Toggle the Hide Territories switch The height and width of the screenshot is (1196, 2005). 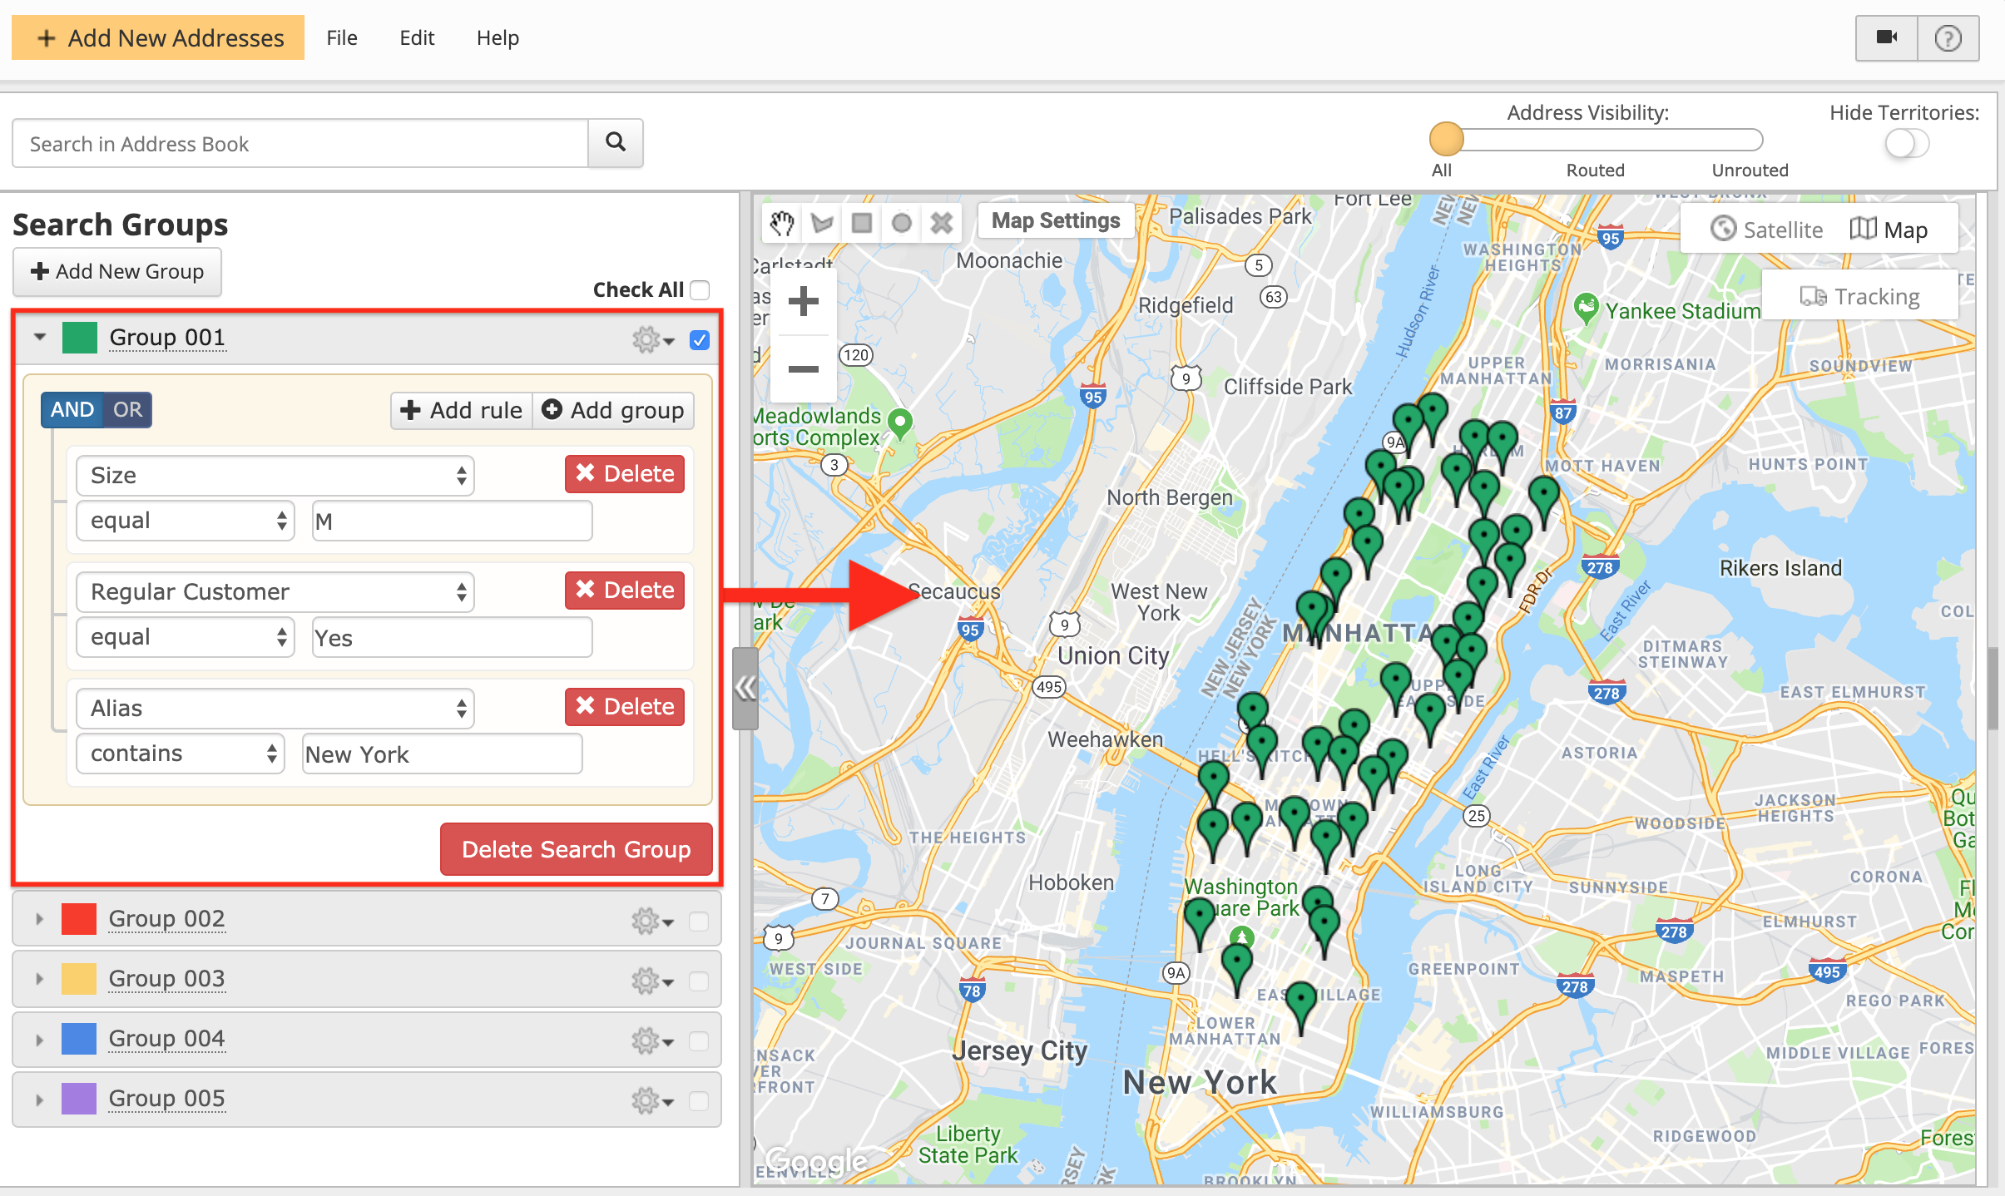tap(1906, 144)
